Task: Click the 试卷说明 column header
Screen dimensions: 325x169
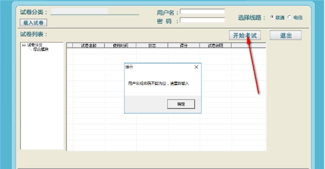Action: (x=215, y=45)
